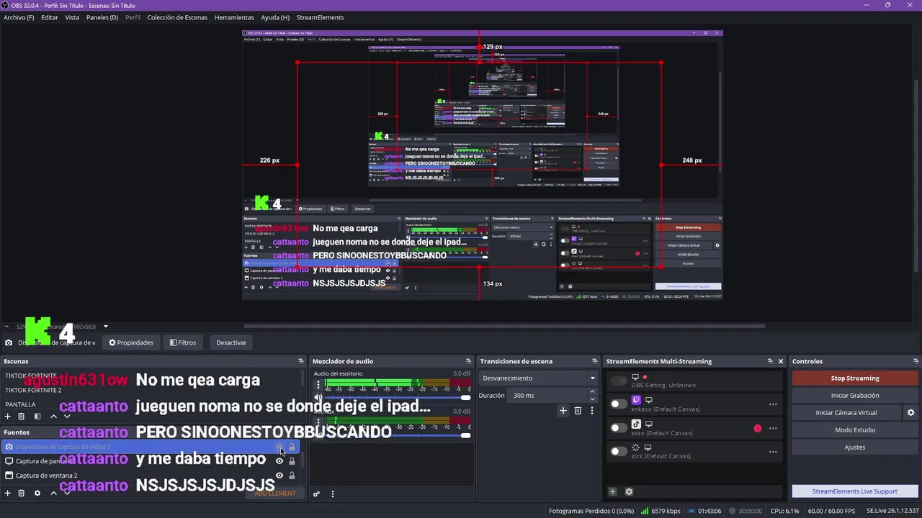This screenshot has height=518, width=922.
Task: Delete the selected scene using the Escenas trash icon
Action: click(22, 416)
